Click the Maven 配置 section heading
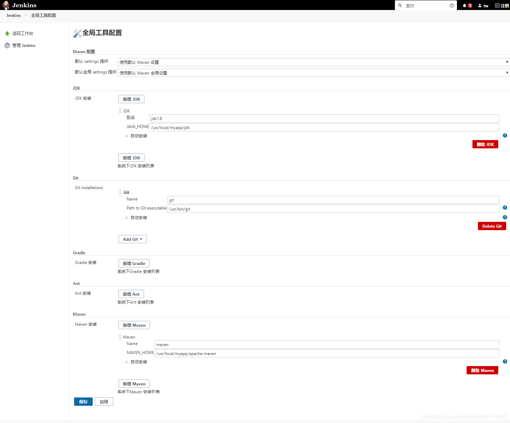 [84, 52]
